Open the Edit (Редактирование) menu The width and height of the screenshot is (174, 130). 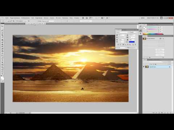(15, 18)
